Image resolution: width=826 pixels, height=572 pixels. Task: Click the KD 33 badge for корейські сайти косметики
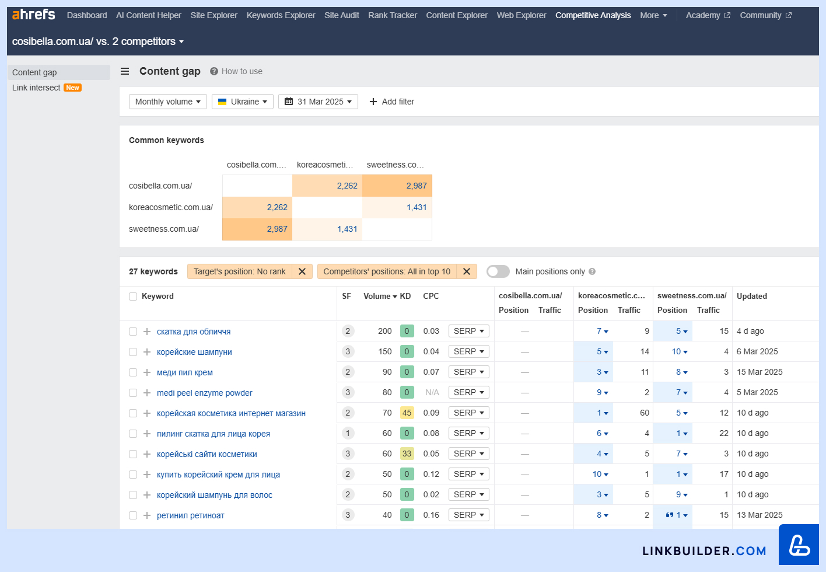tap(407, 454)
